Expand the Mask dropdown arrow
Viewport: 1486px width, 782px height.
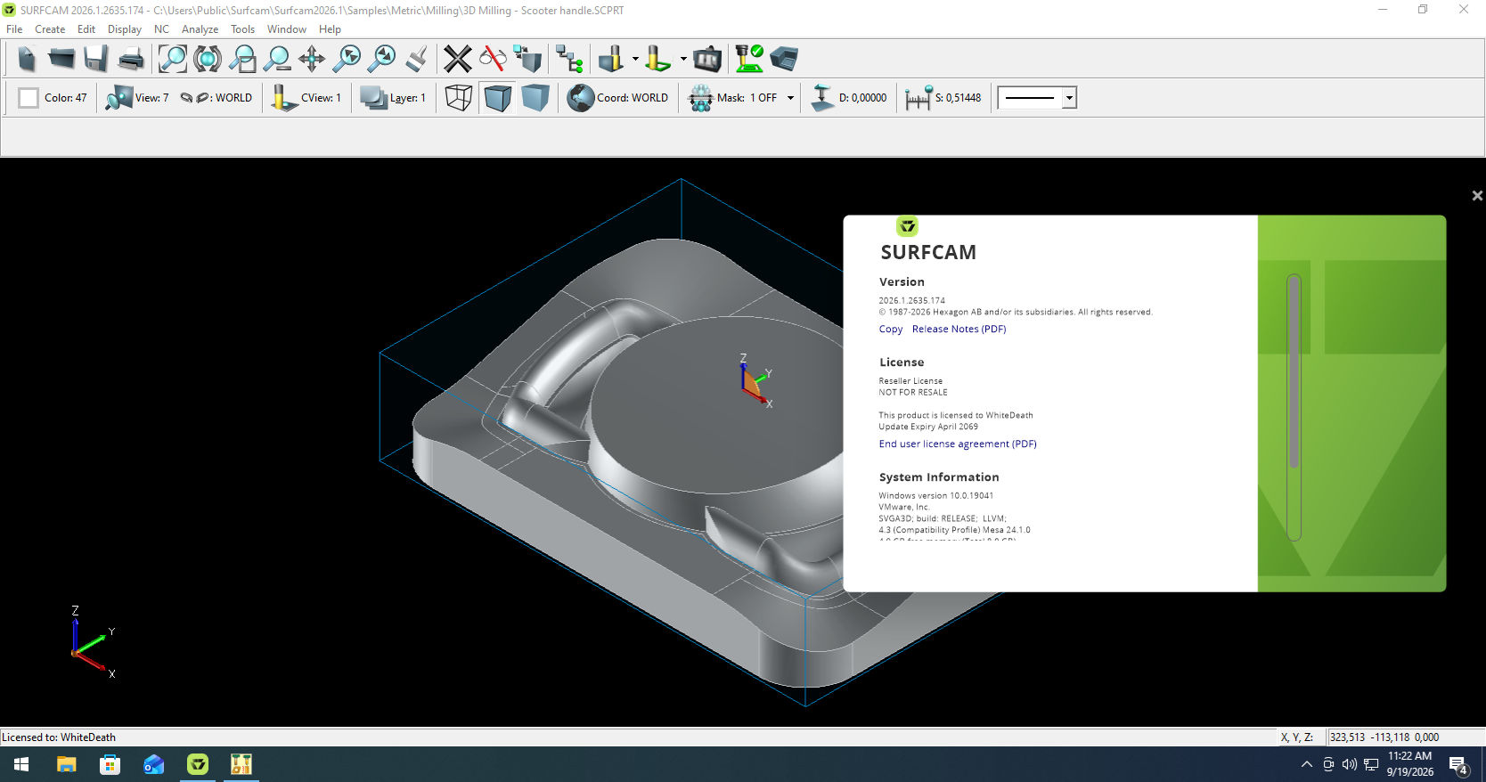(790, 98)
